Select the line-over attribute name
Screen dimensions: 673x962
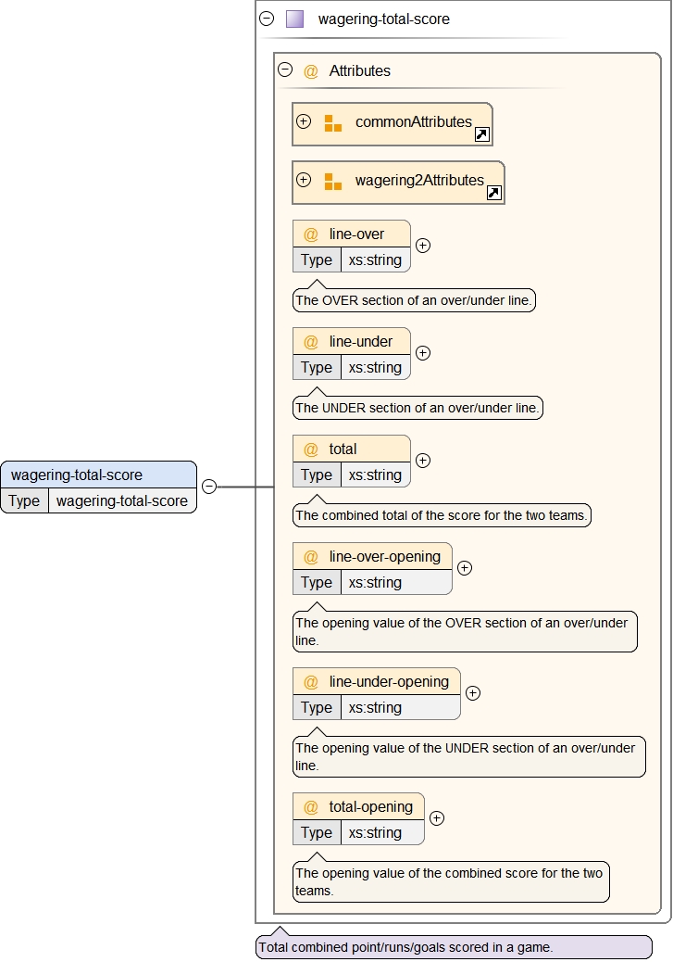[356, 234]
